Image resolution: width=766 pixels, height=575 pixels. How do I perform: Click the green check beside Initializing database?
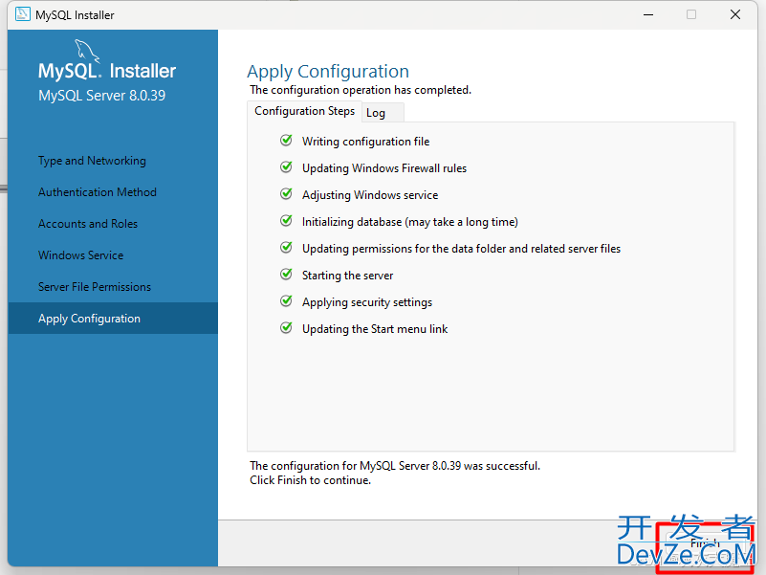click(286, 221)
